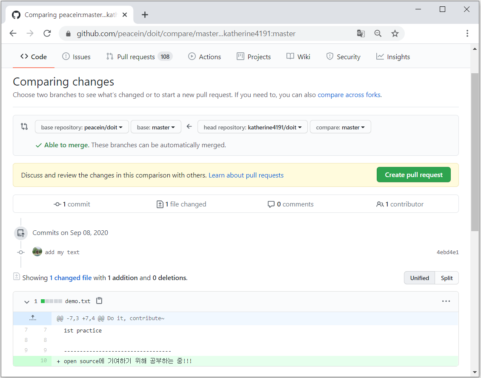Open the Projects tab
The width and height of the screenshot is (481, 378).
coord(254,57)
